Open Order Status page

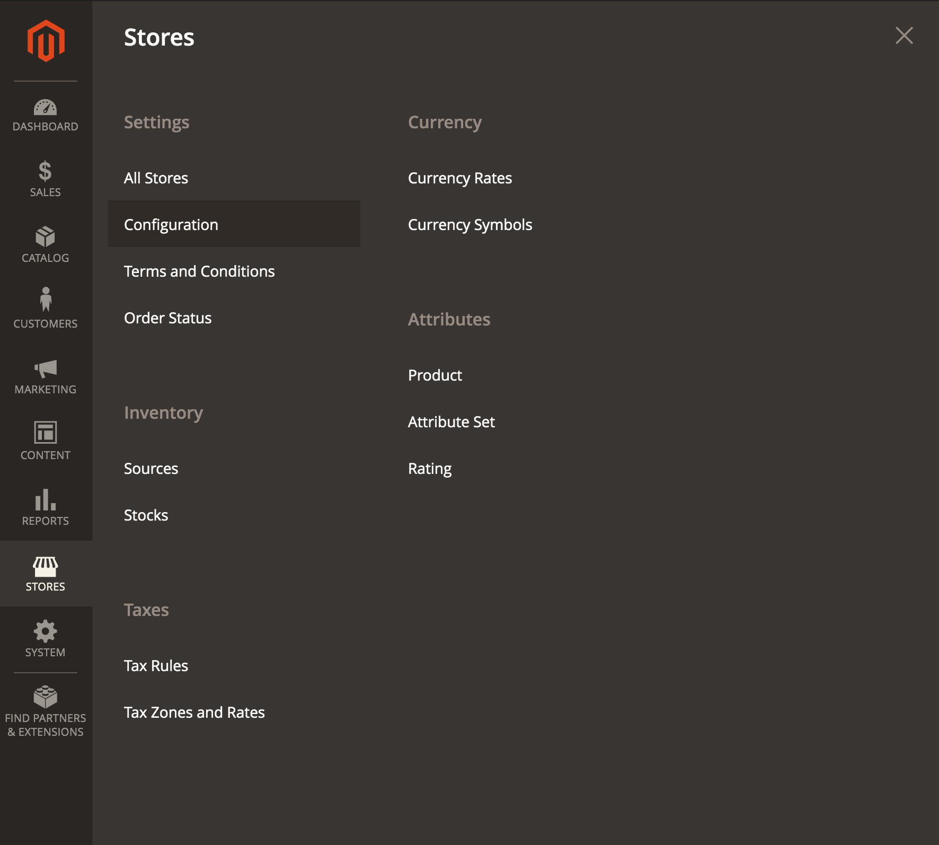coord(167,318)
